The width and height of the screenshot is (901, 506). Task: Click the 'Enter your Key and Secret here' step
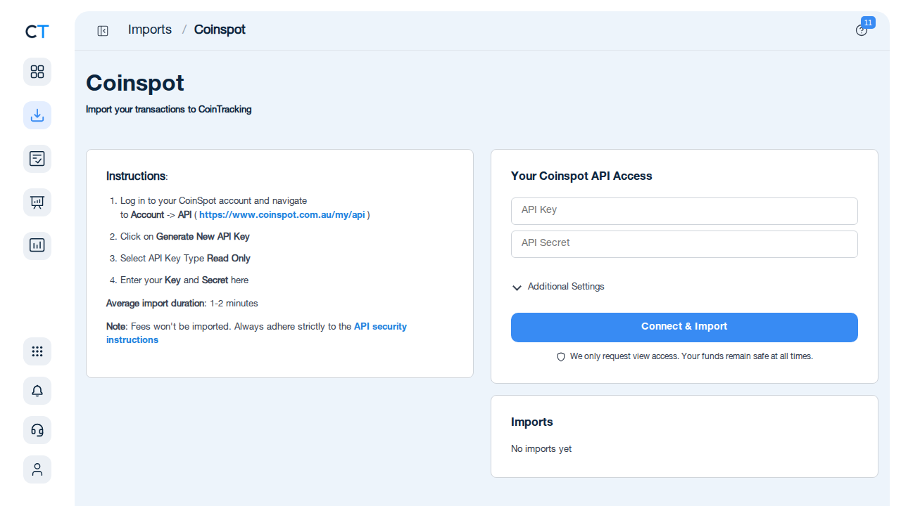184,280
